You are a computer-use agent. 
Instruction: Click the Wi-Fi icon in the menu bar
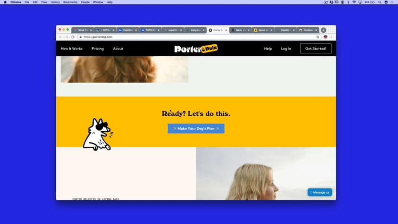point(354,2)
